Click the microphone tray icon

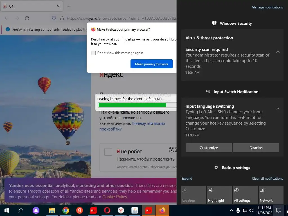[238, 210]
